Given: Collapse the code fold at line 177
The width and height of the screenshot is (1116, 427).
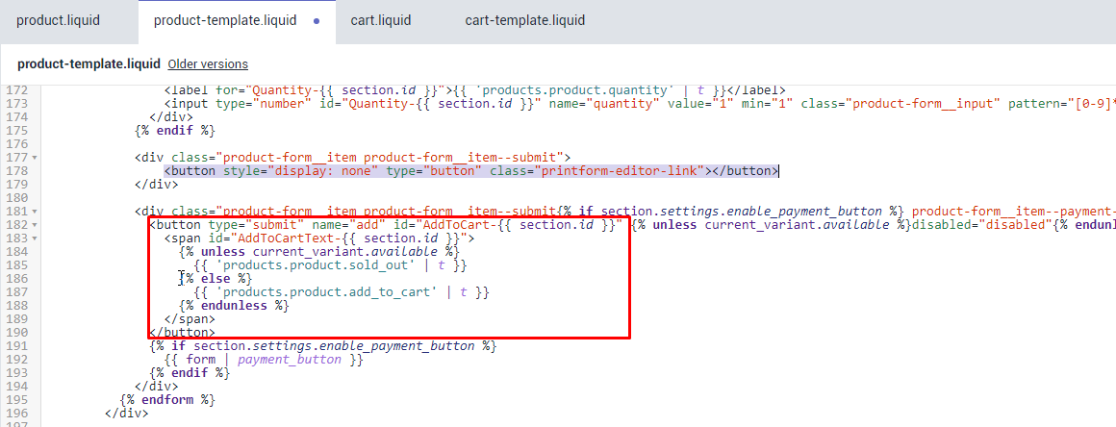Looking at the screenshot, I should (36, 157).
